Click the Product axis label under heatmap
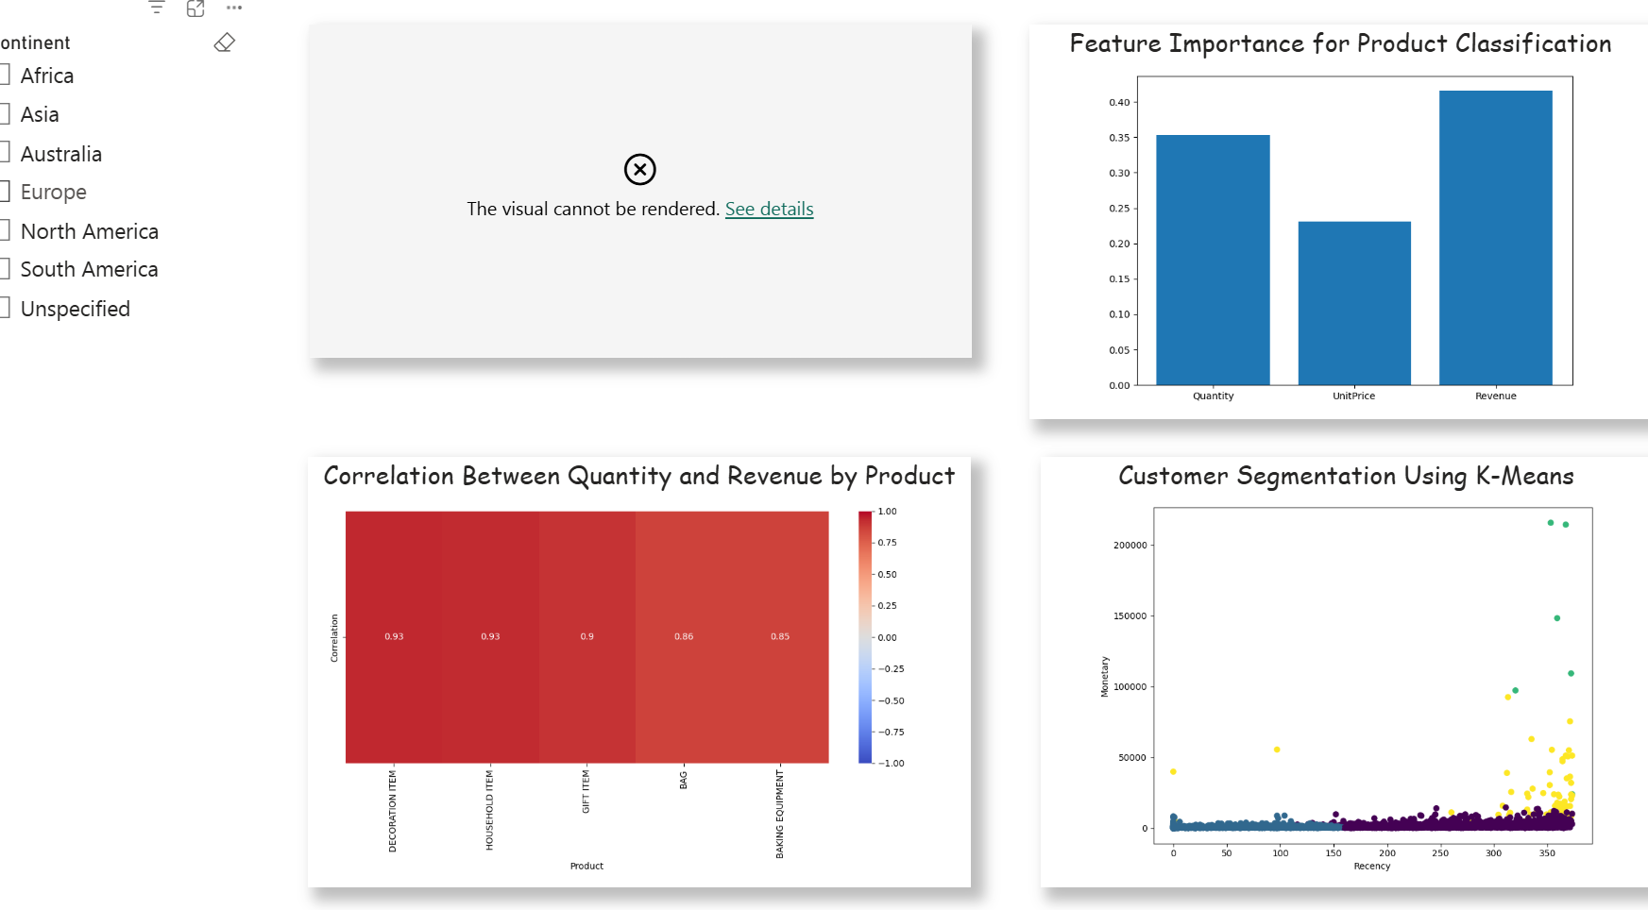The height and width of the screenshot is (910, 1648). pyautogui.click(x=586, y=866)
